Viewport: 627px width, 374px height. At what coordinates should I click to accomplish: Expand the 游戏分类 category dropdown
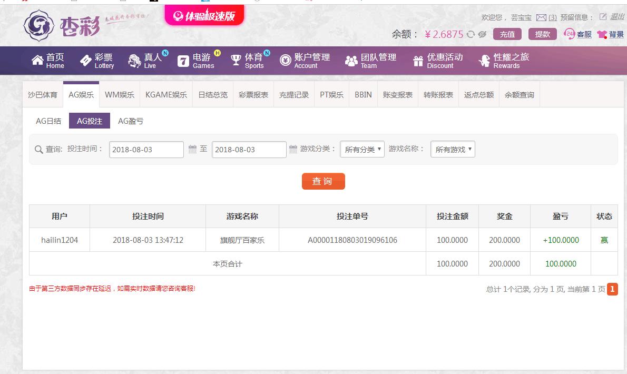tap(362, 150)
